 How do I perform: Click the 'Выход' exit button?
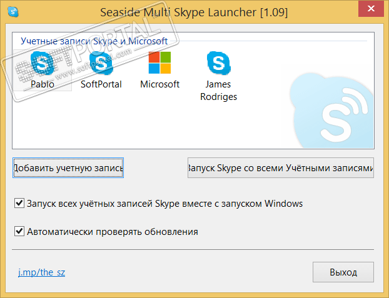343,272
